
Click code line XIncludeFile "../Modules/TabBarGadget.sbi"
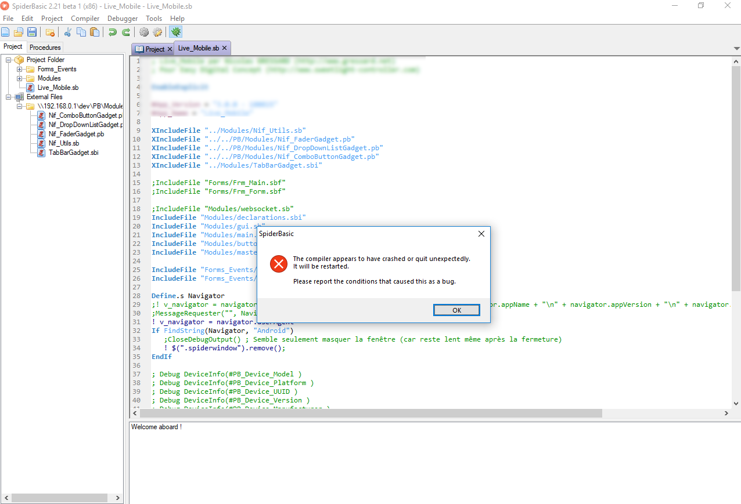point(236,165)
